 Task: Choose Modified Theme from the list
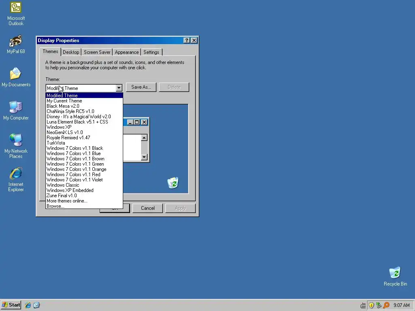(x=84, y=96)
